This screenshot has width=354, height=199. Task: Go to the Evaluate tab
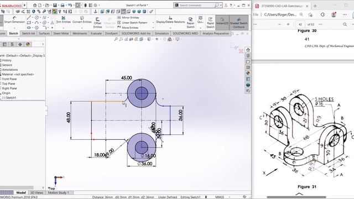pos(96,33)
